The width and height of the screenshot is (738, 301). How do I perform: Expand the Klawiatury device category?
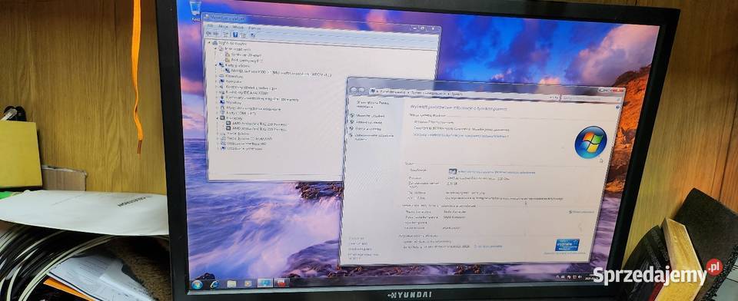pos(217,76)
